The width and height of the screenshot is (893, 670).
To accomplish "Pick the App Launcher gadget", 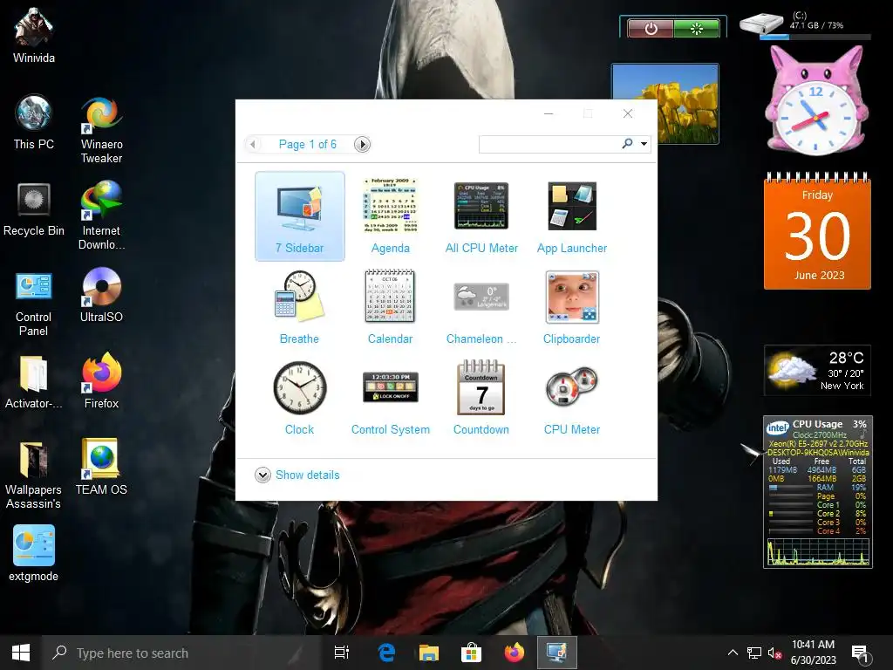I will (x=572, y=216).
